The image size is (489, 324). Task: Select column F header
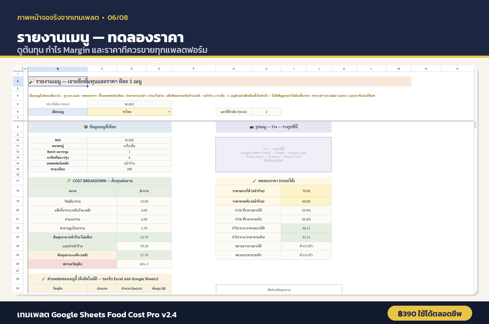(193, 69)
